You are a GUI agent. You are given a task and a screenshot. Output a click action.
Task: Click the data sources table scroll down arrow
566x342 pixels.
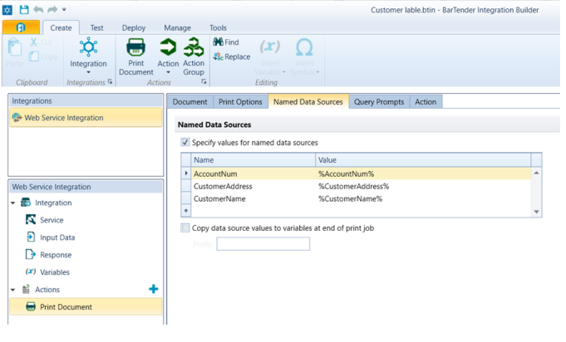[x=536, y=212]
